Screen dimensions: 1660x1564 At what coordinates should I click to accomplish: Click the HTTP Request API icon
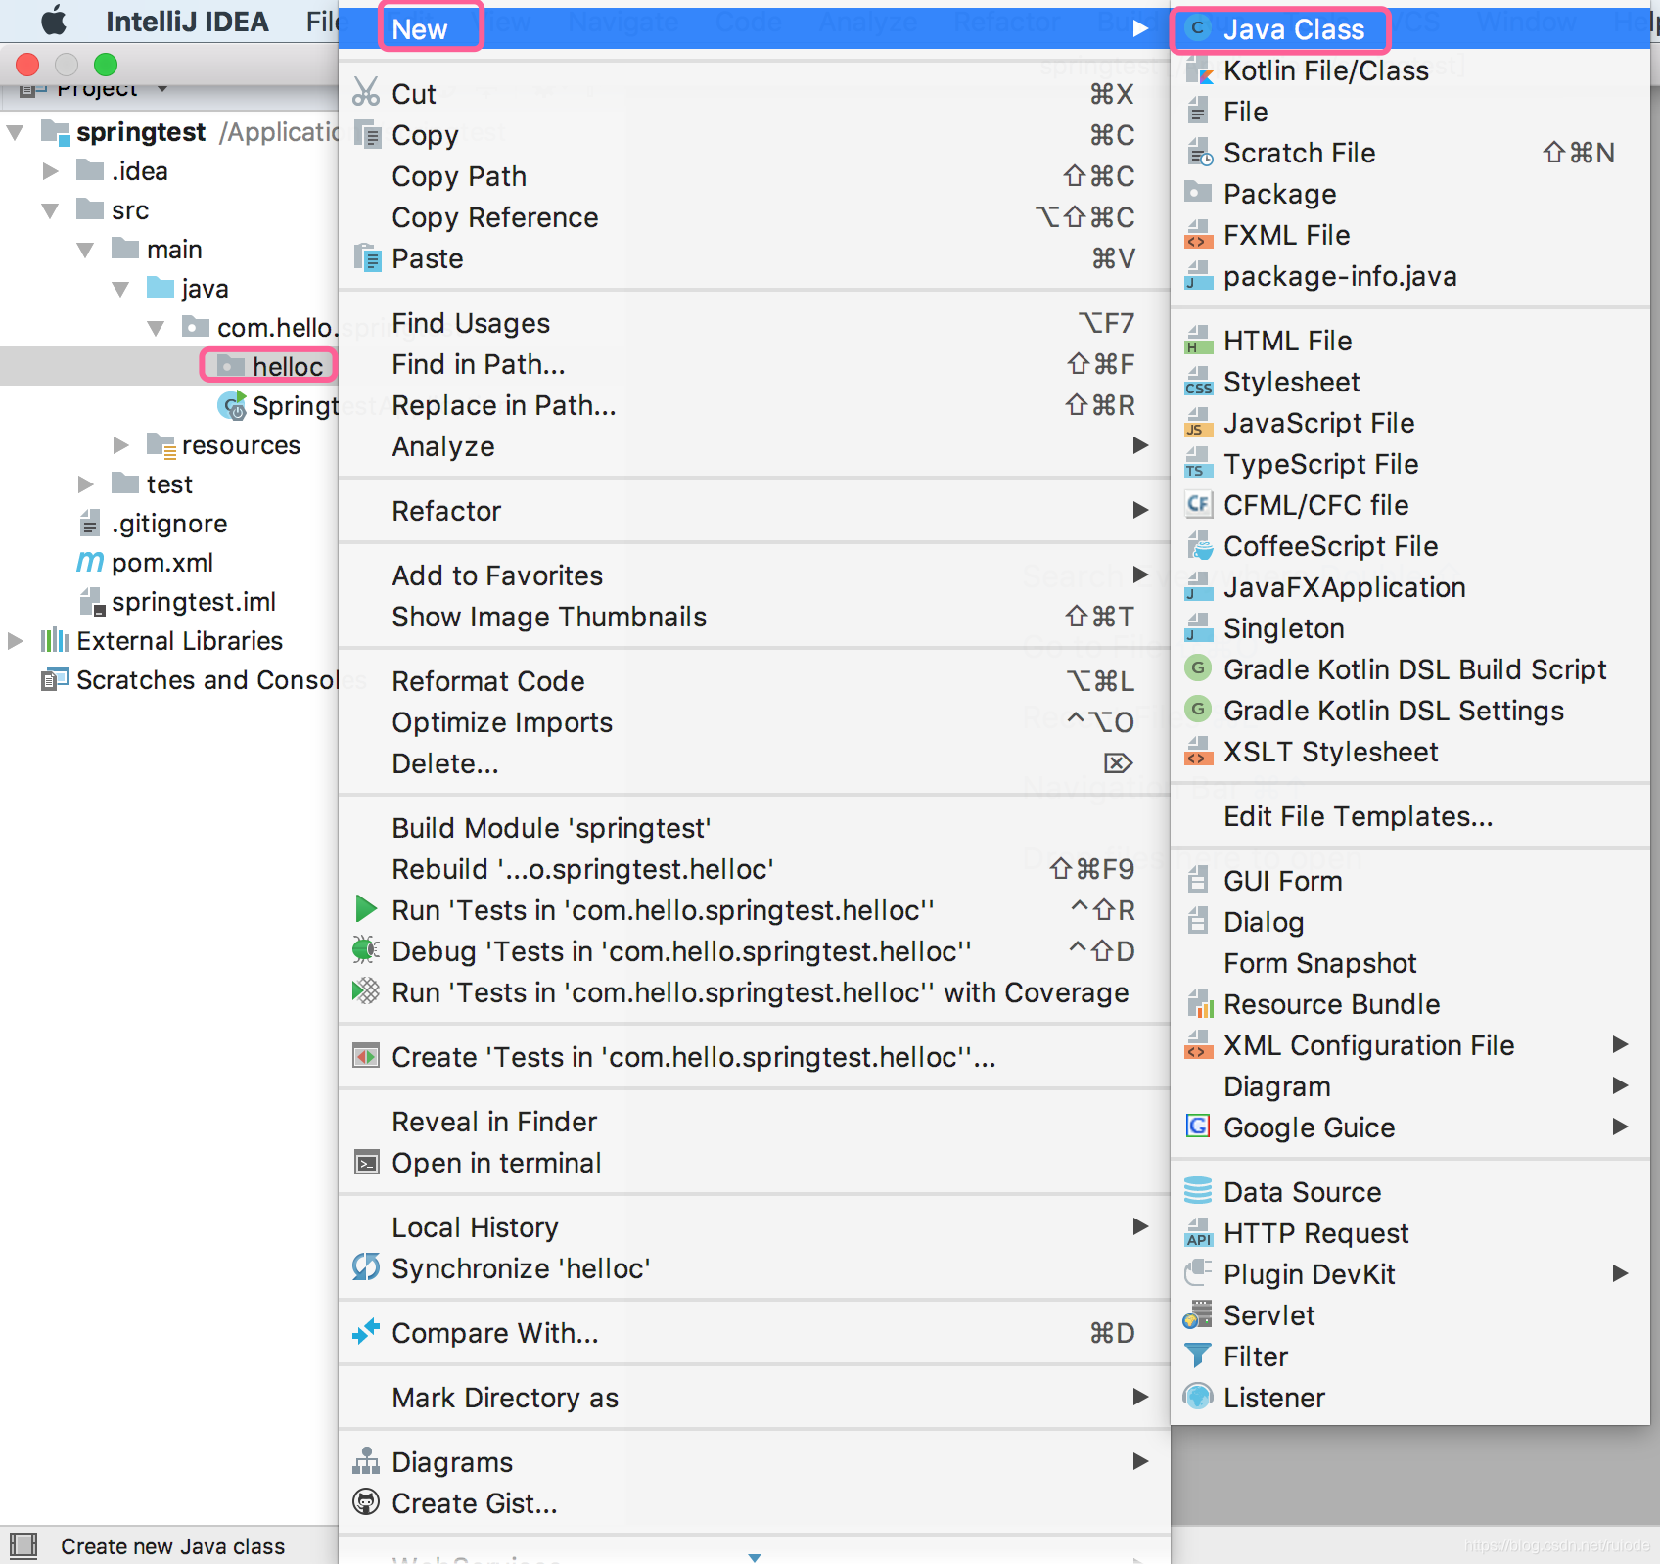1198,1232
